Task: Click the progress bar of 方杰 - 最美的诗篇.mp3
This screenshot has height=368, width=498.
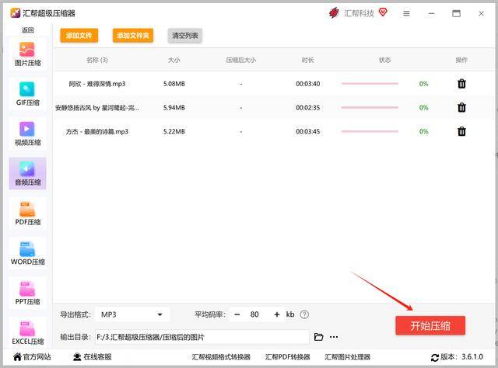Action: [370, 131]
